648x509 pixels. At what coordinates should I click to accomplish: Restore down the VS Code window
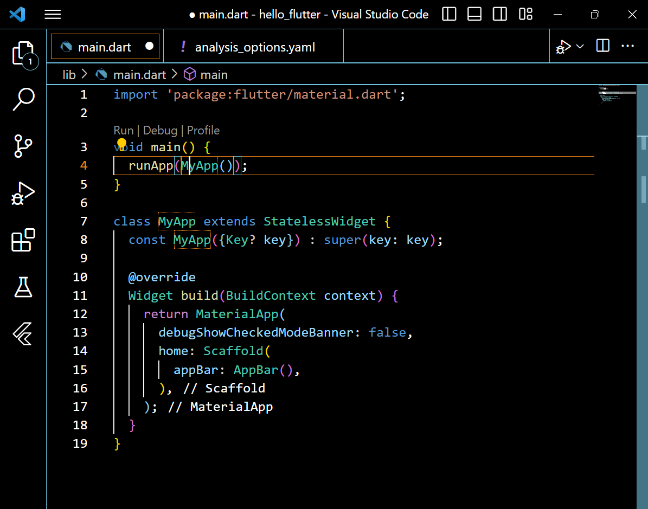[x=595, y=15]
